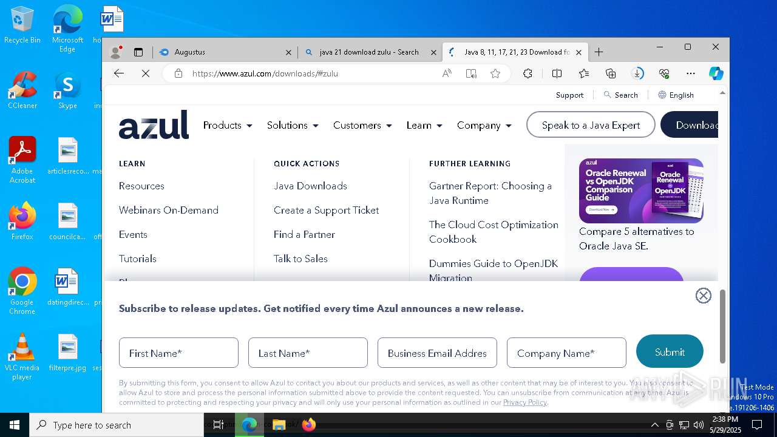Open Collections icon

611,73
